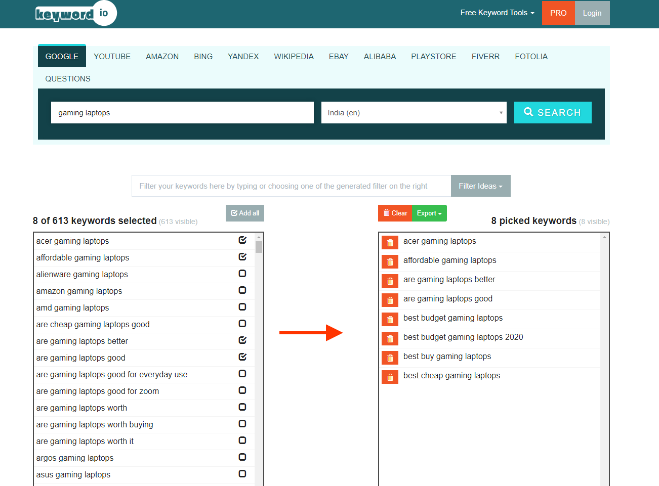Click the SEARCH button
Image resolution: width=659 pixels, height=486 pixels.
point(553,112)
